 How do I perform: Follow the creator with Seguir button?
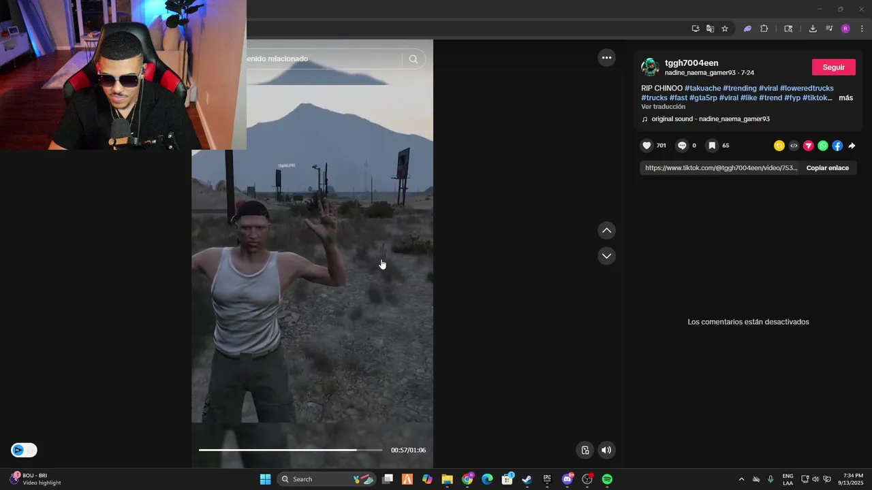tap(834, 67)
